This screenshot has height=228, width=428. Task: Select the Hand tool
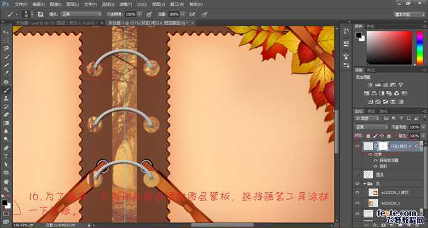point(6,181)
